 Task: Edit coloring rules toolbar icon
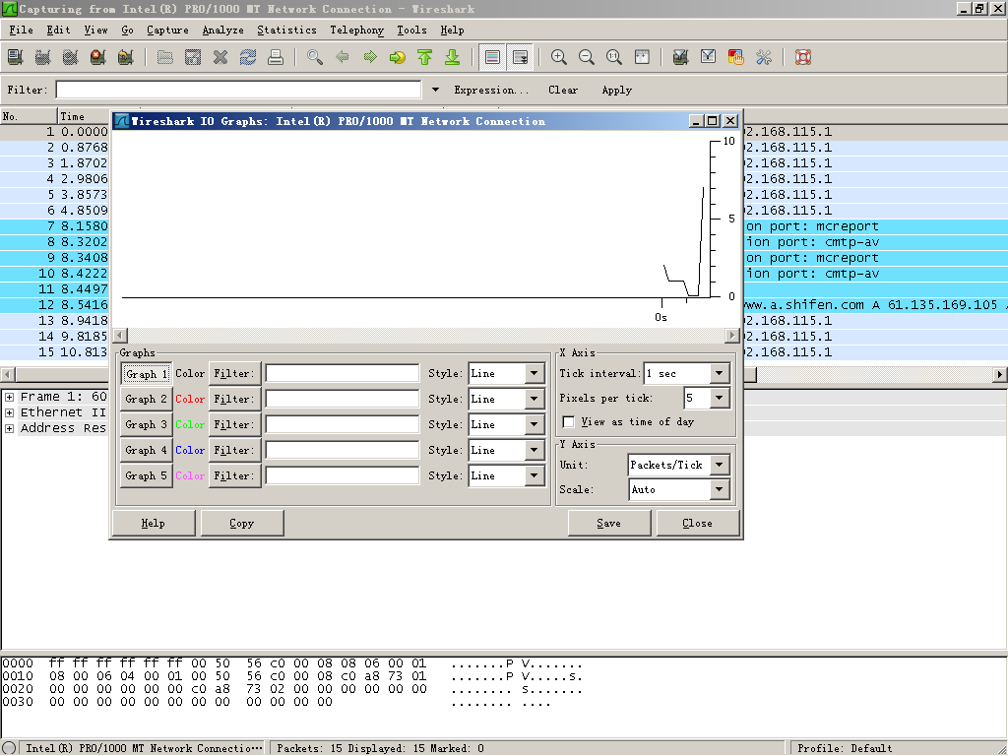736,57
